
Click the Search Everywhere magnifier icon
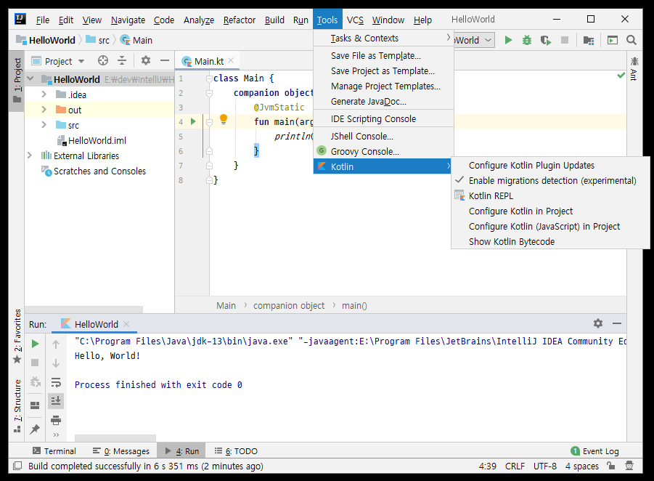coord(631,40)
